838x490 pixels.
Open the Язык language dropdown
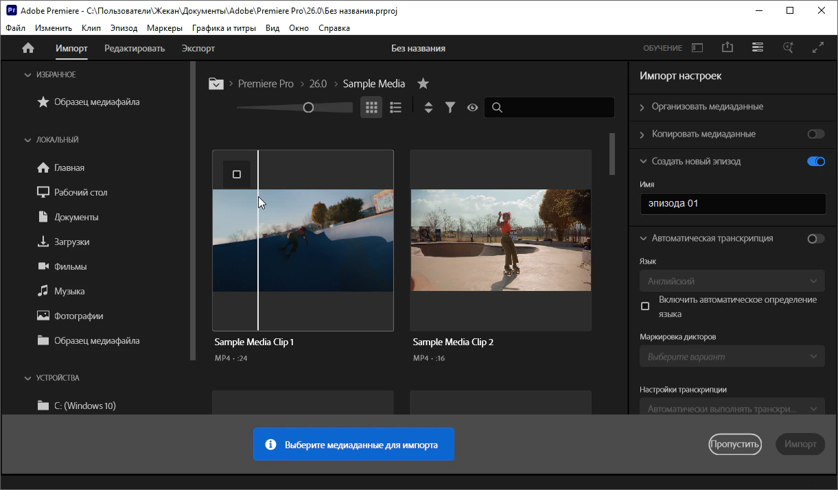tap(732, 281)
